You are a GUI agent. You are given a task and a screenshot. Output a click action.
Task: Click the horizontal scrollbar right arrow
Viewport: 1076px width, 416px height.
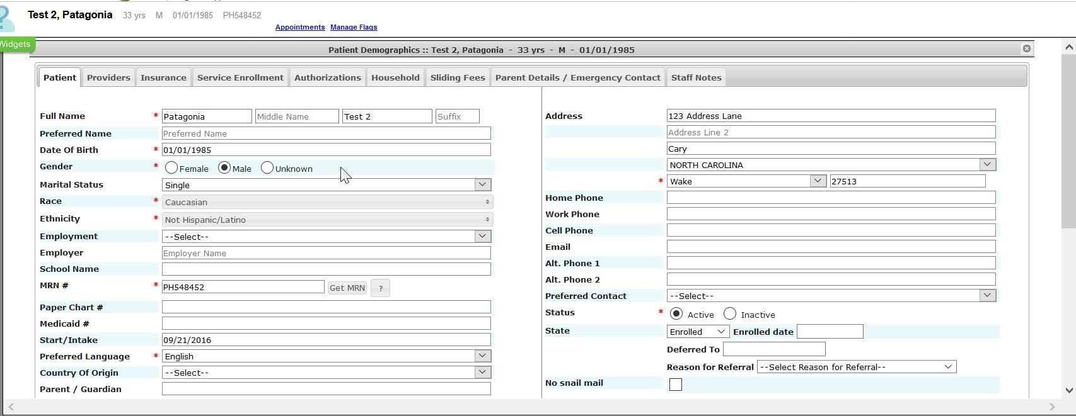point(1051,407)
